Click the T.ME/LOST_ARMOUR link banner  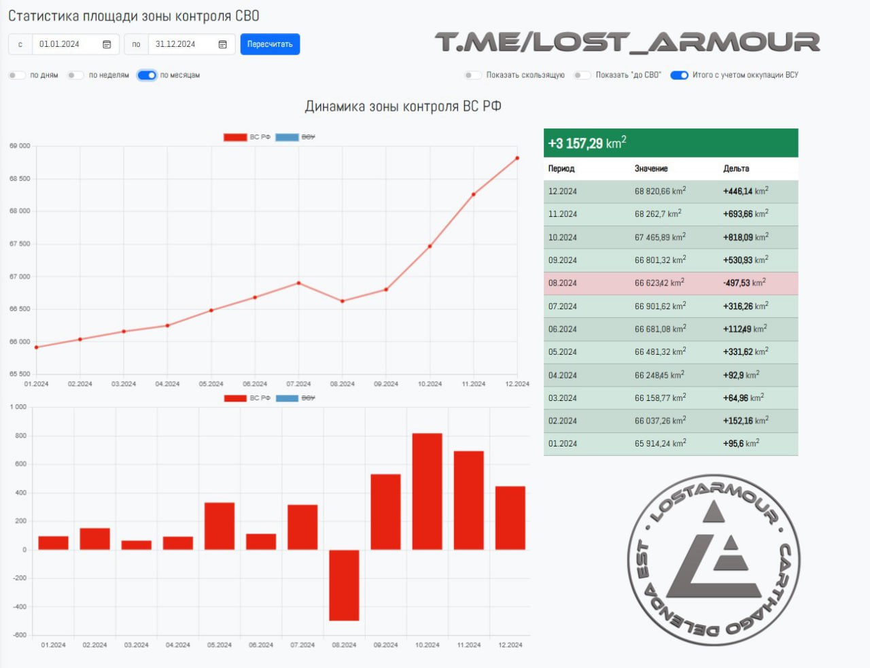pyautogui.click(x=627, y=42)
